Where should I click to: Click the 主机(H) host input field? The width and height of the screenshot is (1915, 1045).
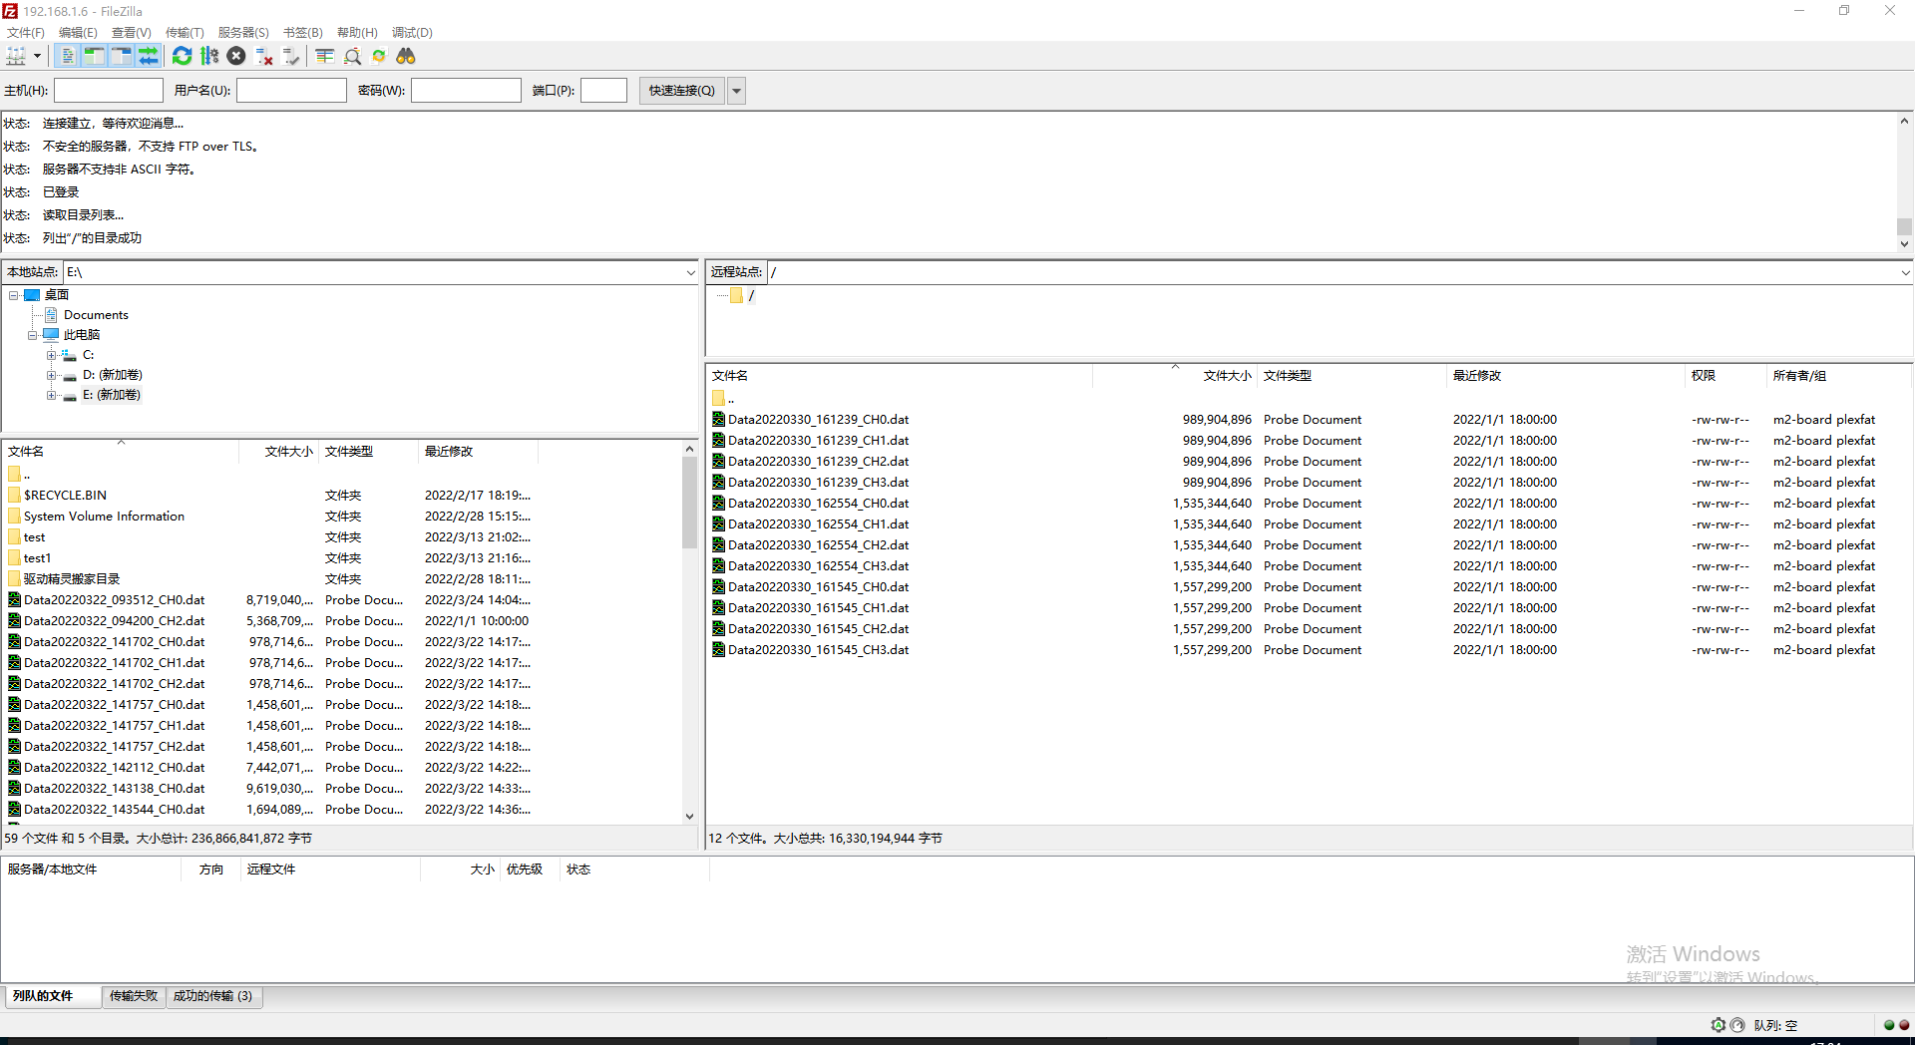point(109,91)
